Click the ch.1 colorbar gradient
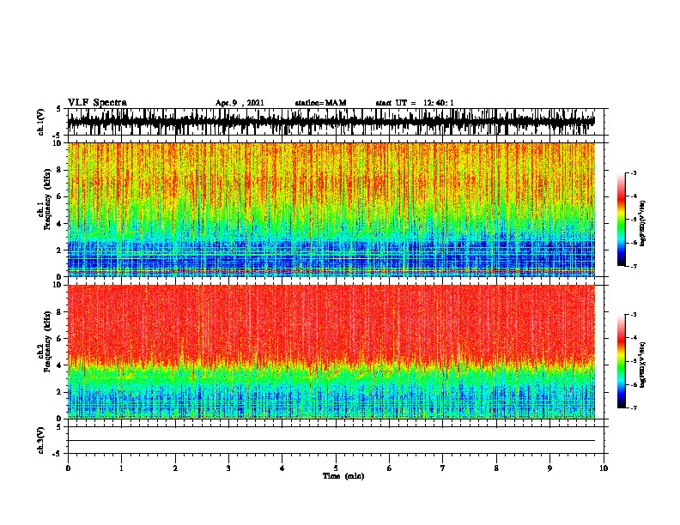This screenshot has height=525, width=680. click(622, 220)
